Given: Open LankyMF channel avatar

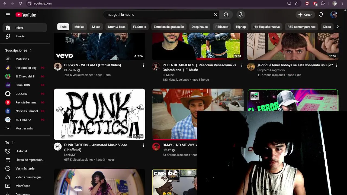Looking at the screenshot, I should (x=57, y=147).
